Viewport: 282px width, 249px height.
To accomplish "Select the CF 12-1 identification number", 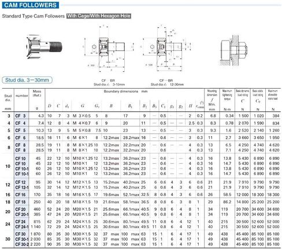I will [22, 188].
